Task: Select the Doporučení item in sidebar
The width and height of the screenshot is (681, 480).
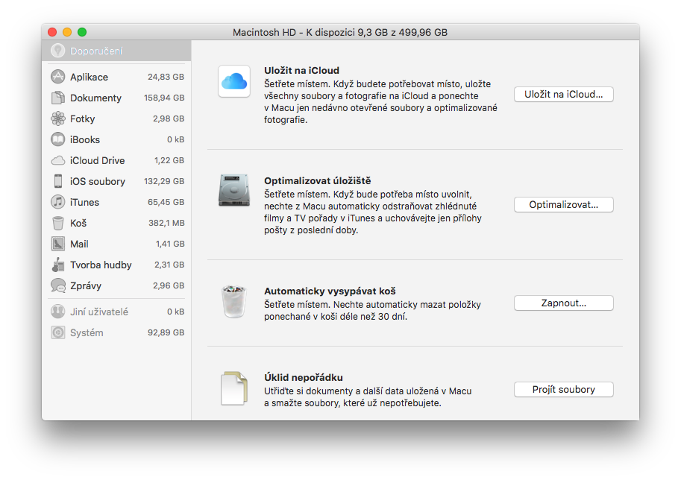Action: coord(96,51)
